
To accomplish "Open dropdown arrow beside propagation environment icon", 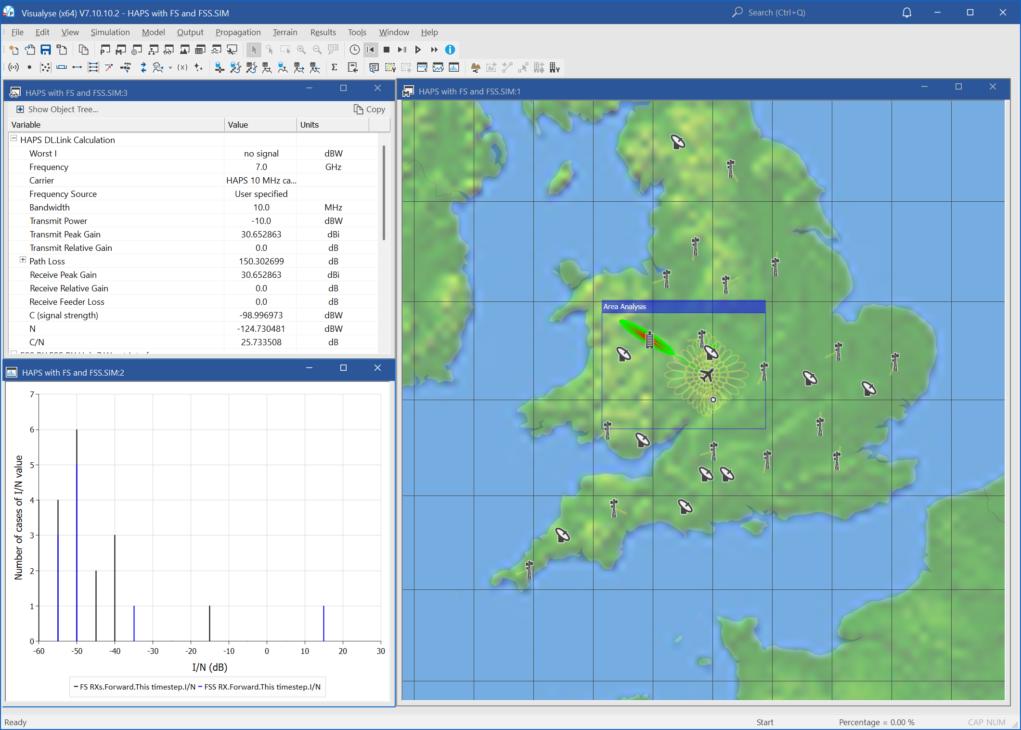I will click(x=170, y=68).
